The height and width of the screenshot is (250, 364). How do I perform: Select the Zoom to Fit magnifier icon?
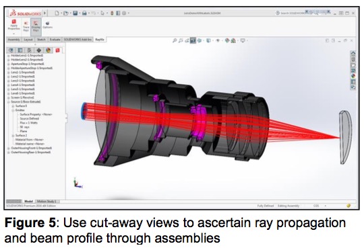(x=175, y=41)
